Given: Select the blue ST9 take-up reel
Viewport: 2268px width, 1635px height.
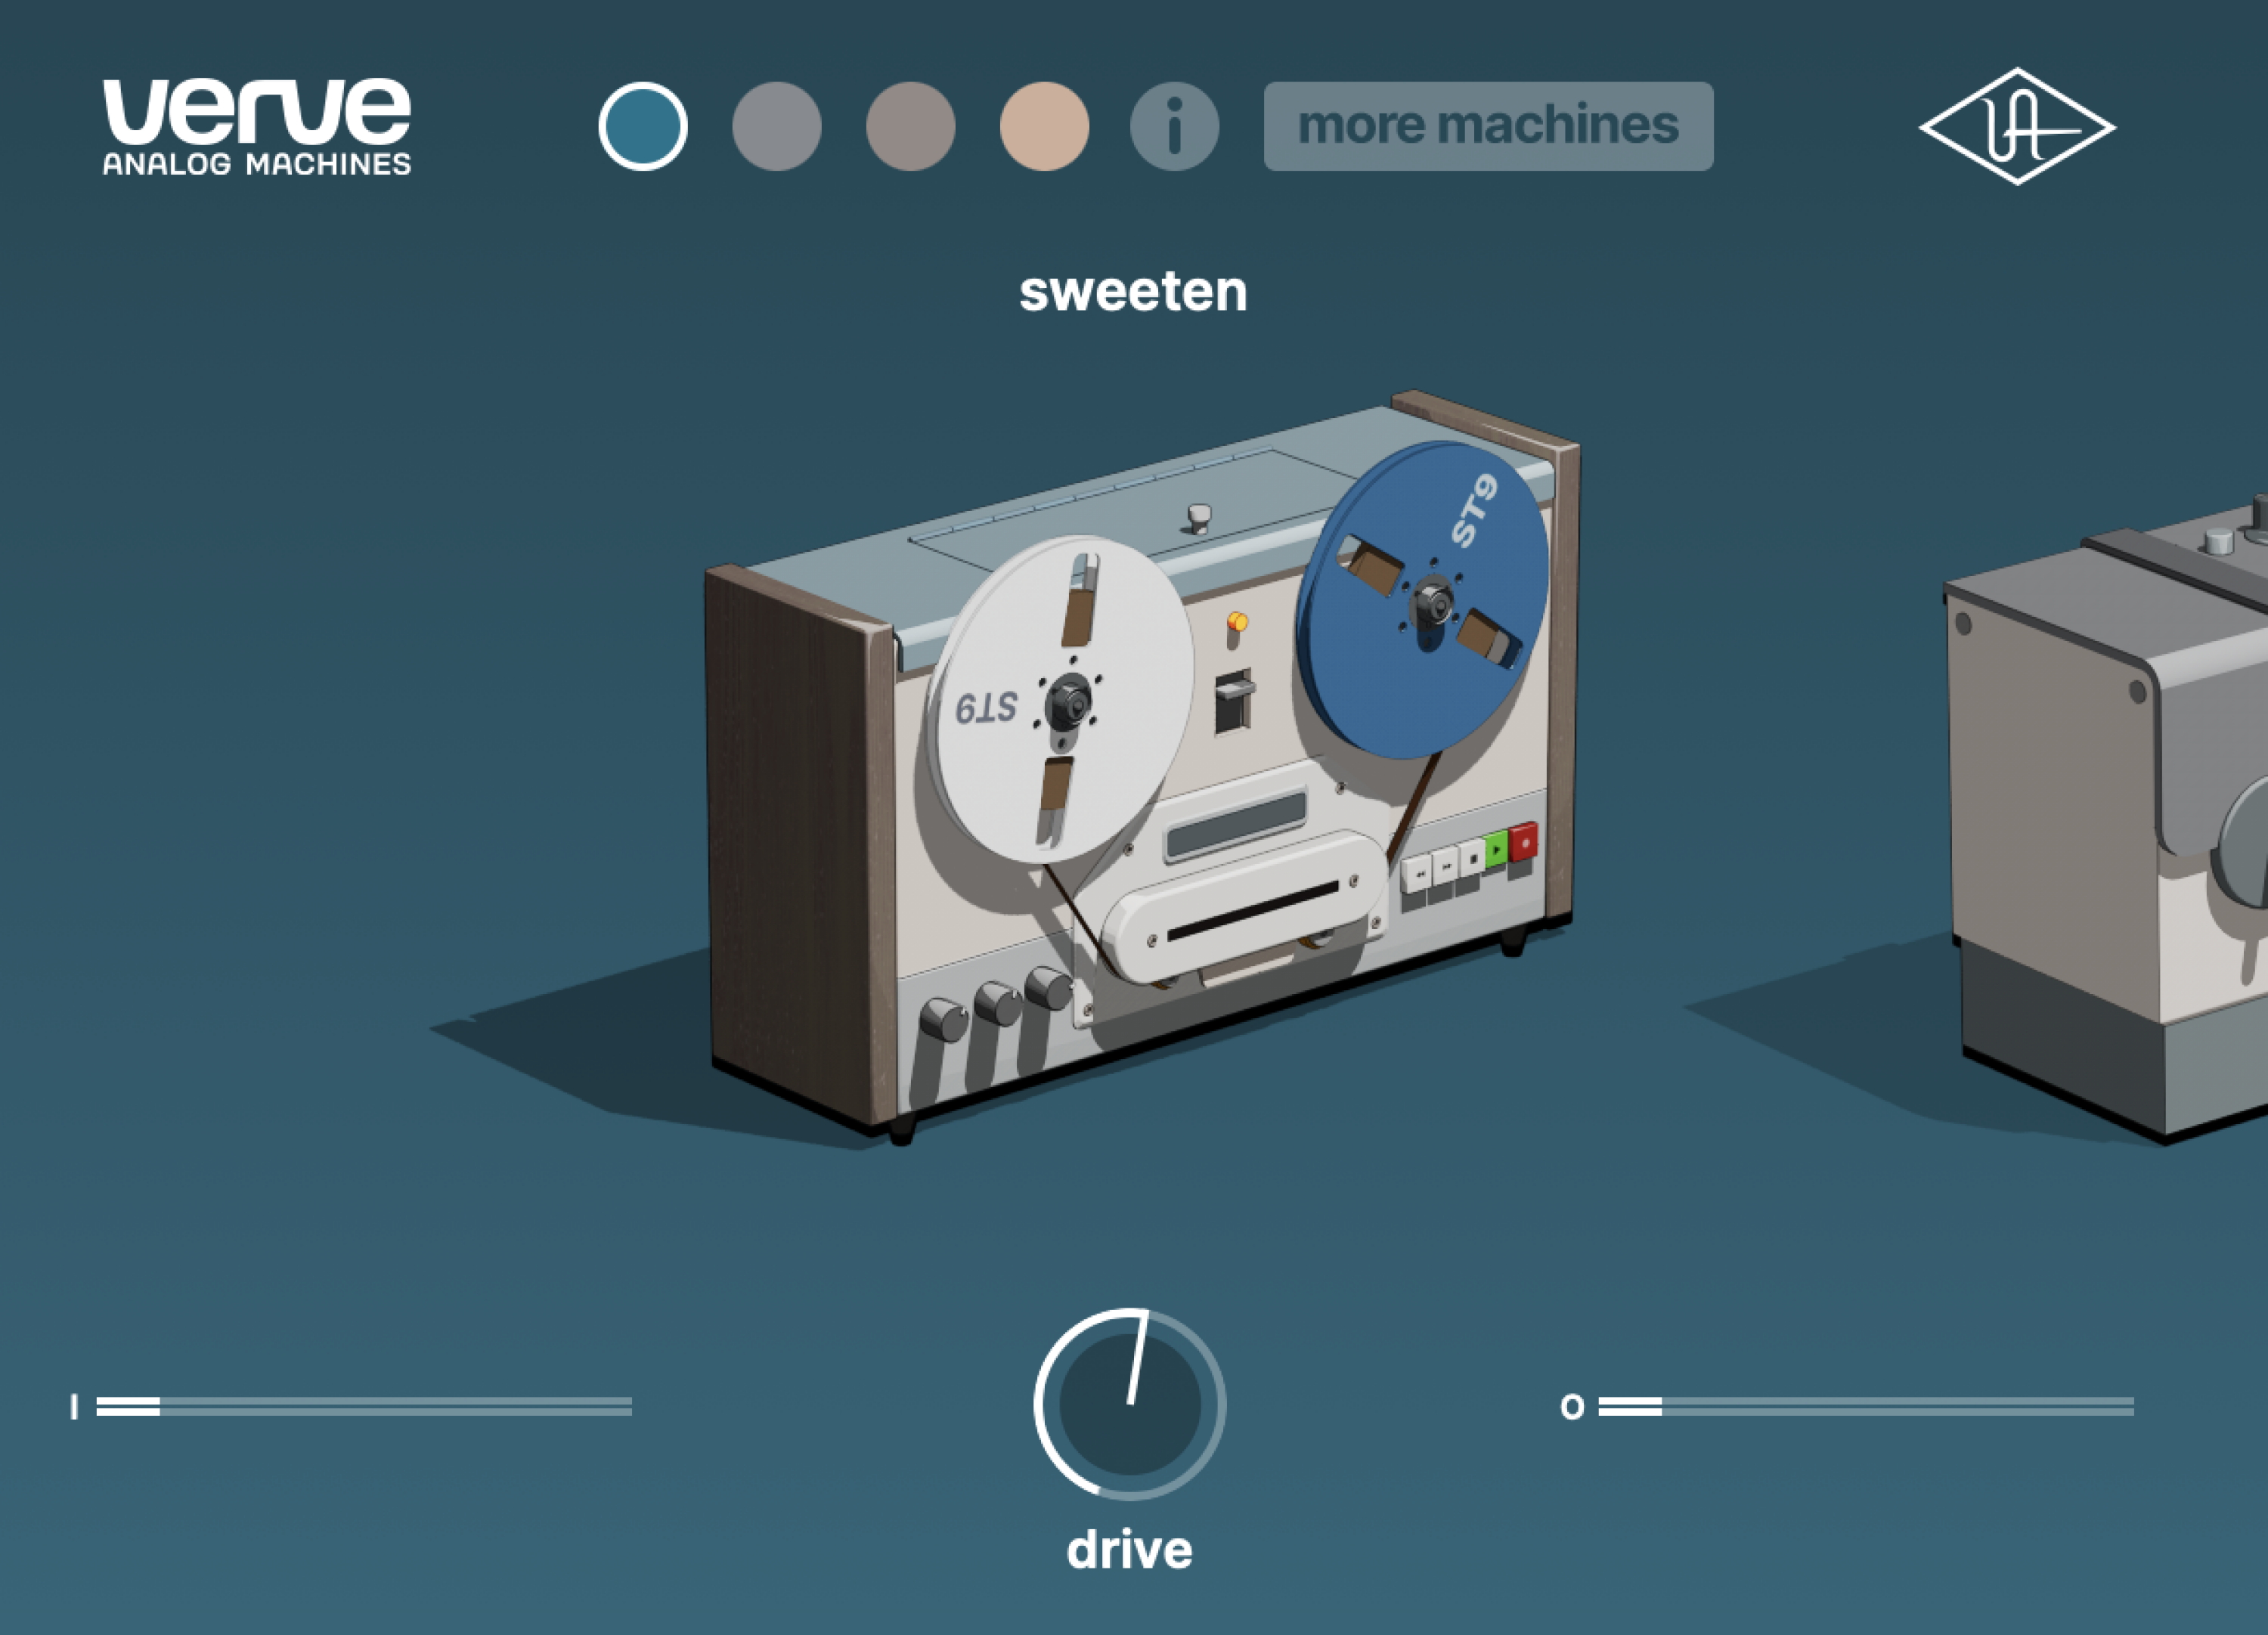Looking at the screenshot, I should tap(1430, 600).
